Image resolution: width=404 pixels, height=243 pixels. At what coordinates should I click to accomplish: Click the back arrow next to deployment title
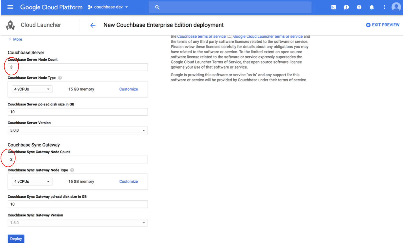pyautogui.click(x=93, y=25)
